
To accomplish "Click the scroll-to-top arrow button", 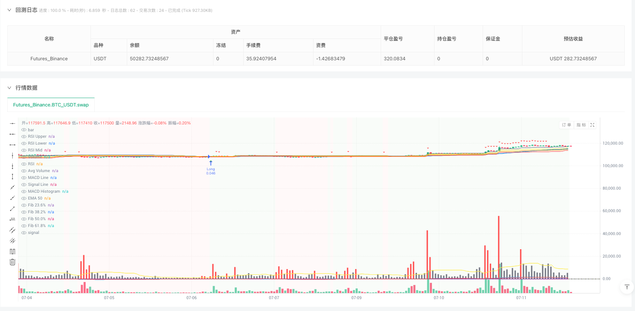I will click(x=627, y=287).
